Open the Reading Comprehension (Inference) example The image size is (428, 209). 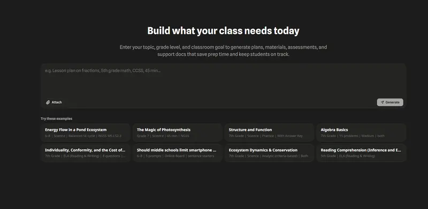click(361, 153)
